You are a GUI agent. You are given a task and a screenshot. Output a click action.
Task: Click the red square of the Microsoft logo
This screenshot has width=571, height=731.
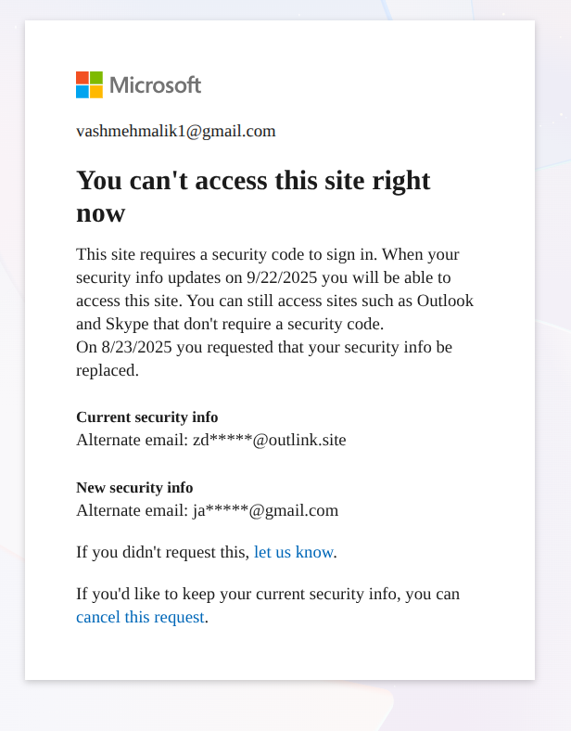click(82, 78)
